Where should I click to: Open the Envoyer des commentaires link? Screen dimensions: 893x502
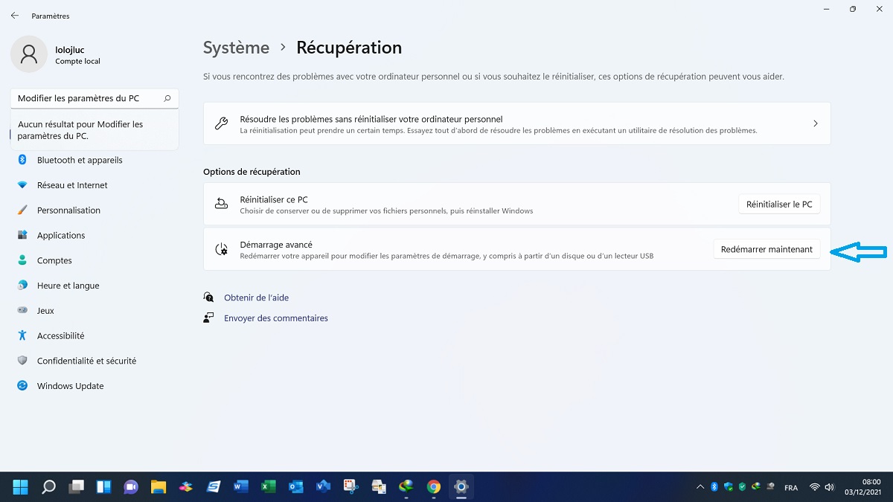pyautogui.click(x=276, y=318)
